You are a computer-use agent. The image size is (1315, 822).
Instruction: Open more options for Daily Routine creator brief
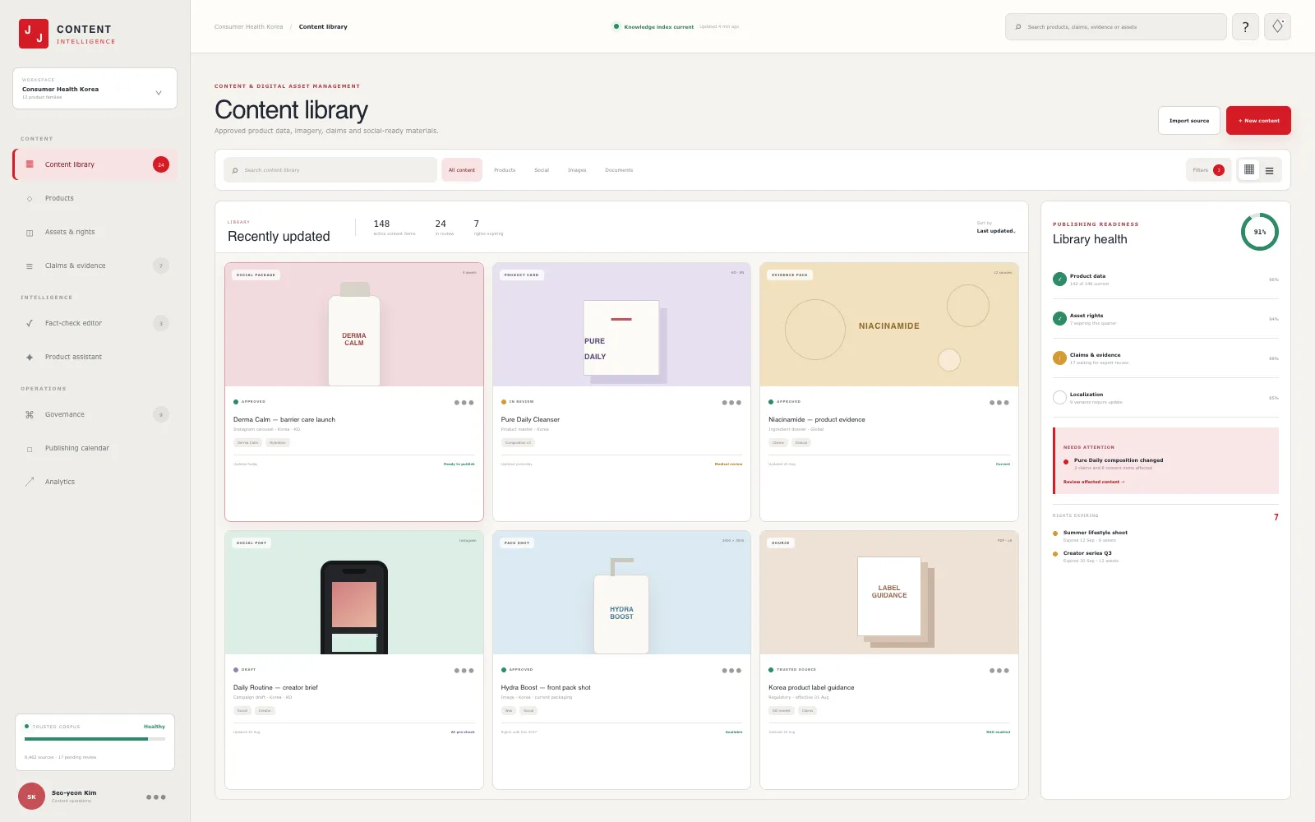464,671
